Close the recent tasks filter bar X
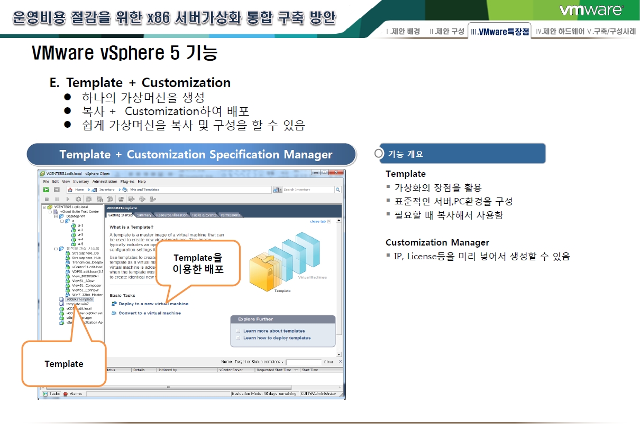Screen dimensions: 640x424 pos(340,362)
